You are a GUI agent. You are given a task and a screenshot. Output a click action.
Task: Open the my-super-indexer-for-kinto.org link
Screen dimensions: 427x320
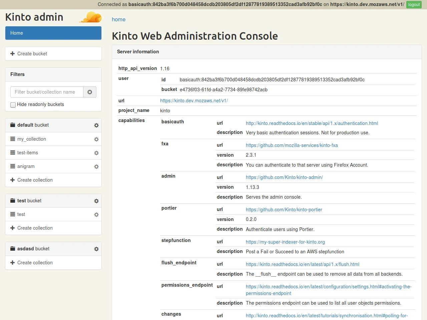(285, 242)
